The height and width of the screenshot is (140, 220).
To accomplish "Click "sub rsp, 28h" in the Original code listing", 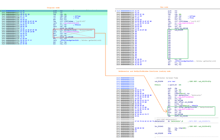I will (60, 14).
